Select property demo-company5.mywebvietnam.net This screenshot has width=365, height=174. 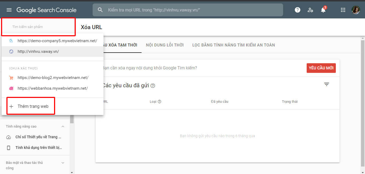click(x=57, y=41)
